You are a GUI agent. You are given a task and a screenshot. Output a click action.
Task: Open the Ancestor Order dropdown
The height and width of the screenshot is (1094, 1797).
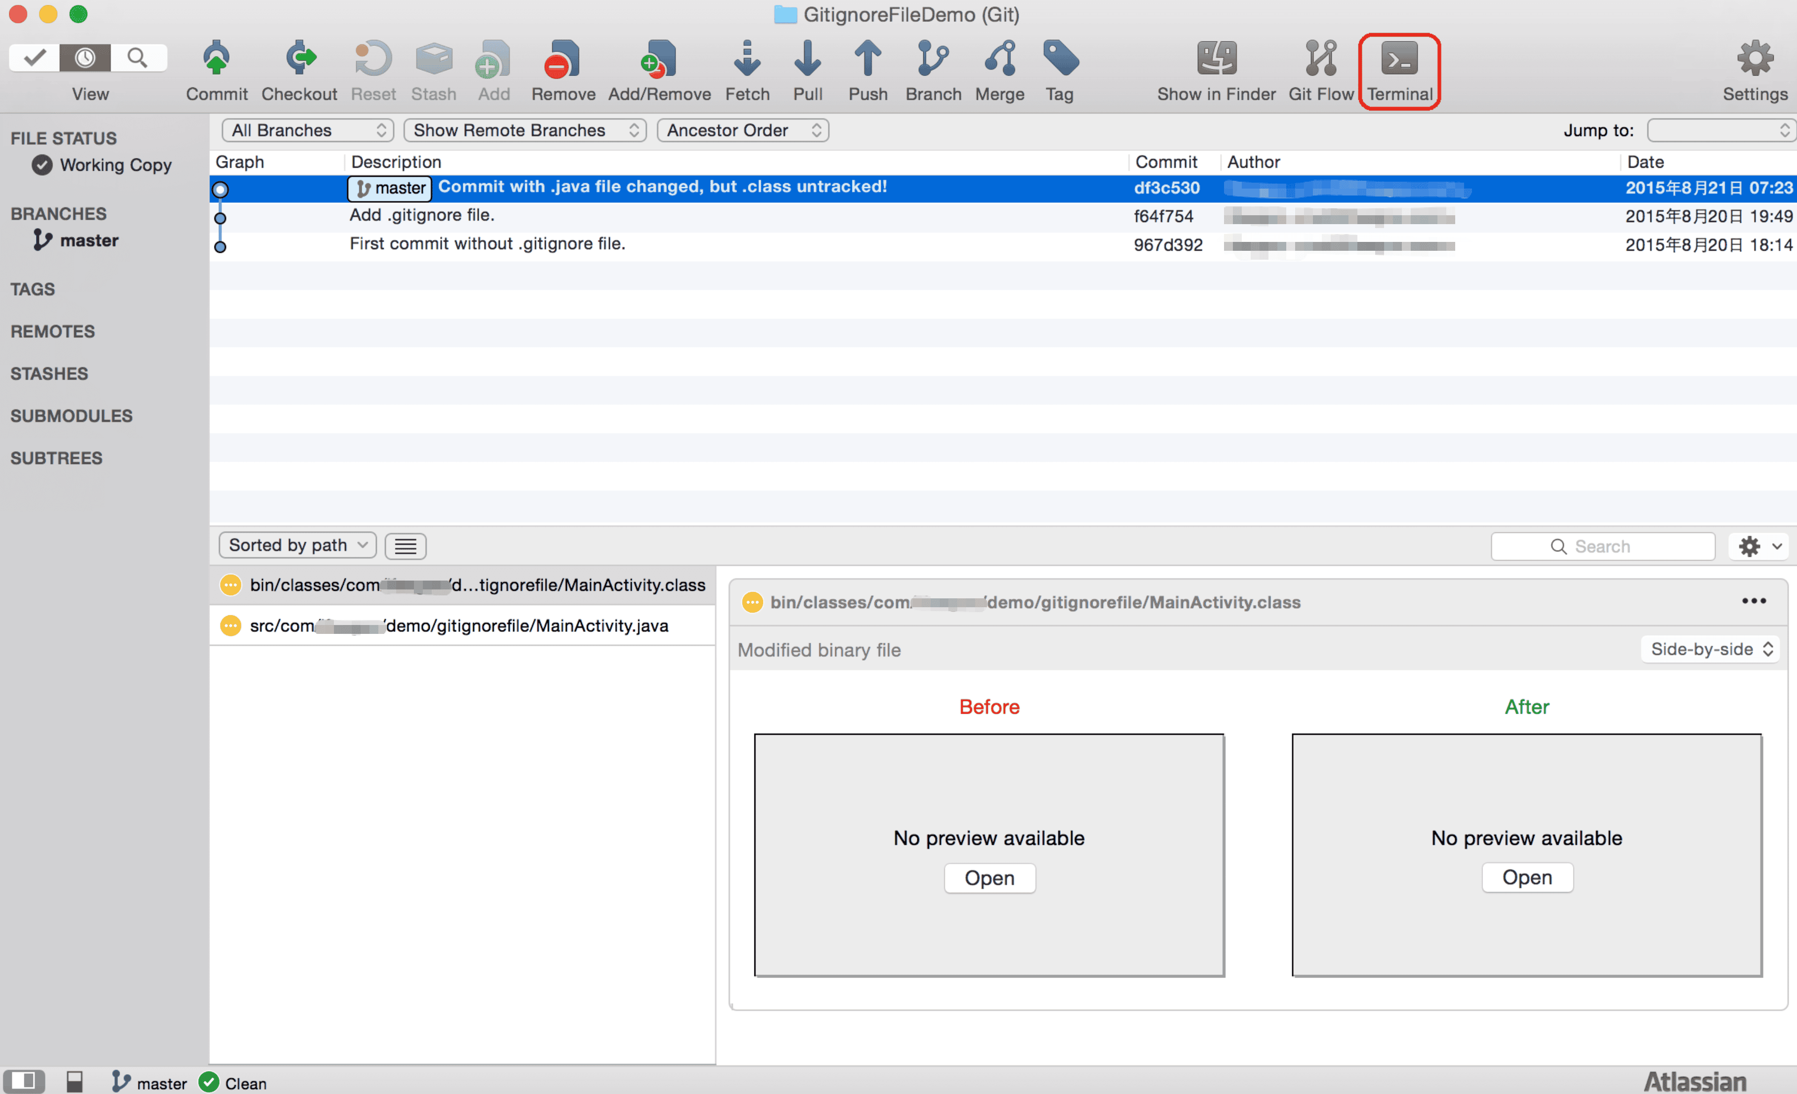742,130
